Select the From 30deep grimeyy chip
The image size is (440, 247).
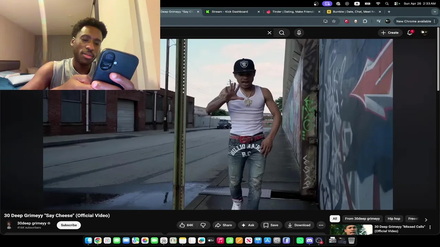coord(362,219)
